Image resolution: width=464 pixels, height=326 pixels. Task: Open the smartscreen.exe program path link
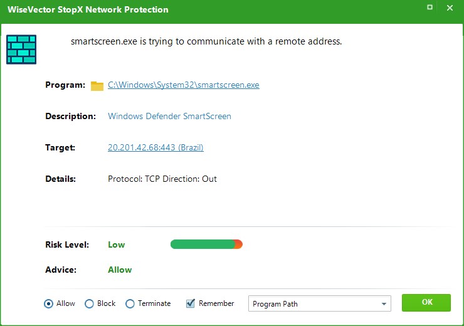[184, 85]
